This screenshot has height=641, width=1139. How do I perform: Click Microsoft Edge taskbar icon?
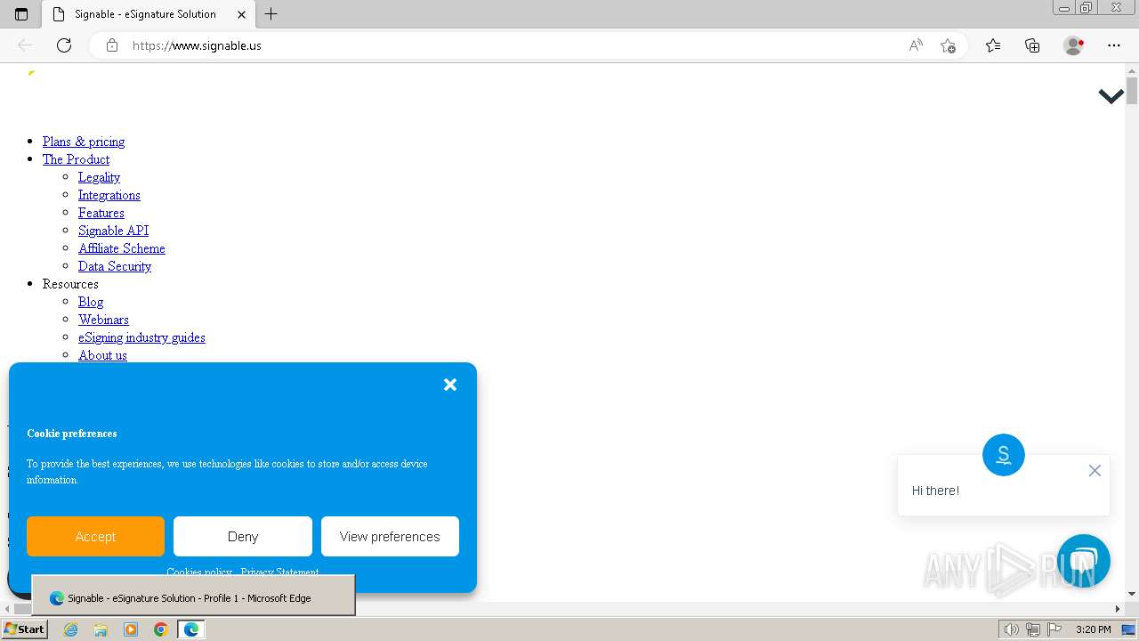coord(191,629)
